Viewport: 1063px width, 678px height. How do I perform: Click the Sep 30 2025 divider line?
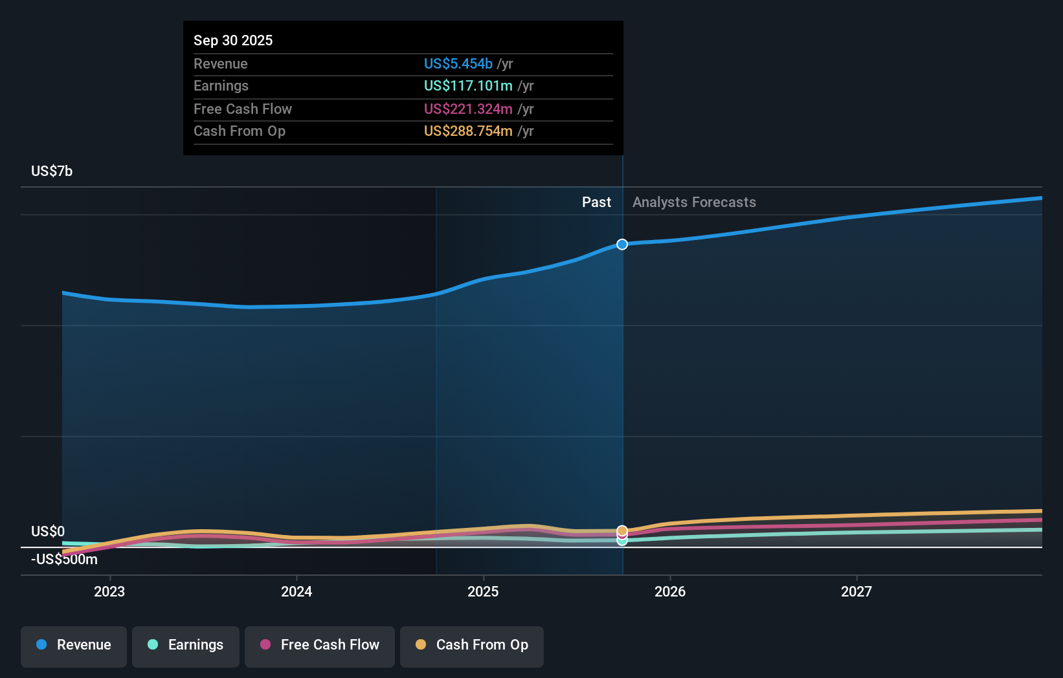pyautogui.click(x=622, y=388)
